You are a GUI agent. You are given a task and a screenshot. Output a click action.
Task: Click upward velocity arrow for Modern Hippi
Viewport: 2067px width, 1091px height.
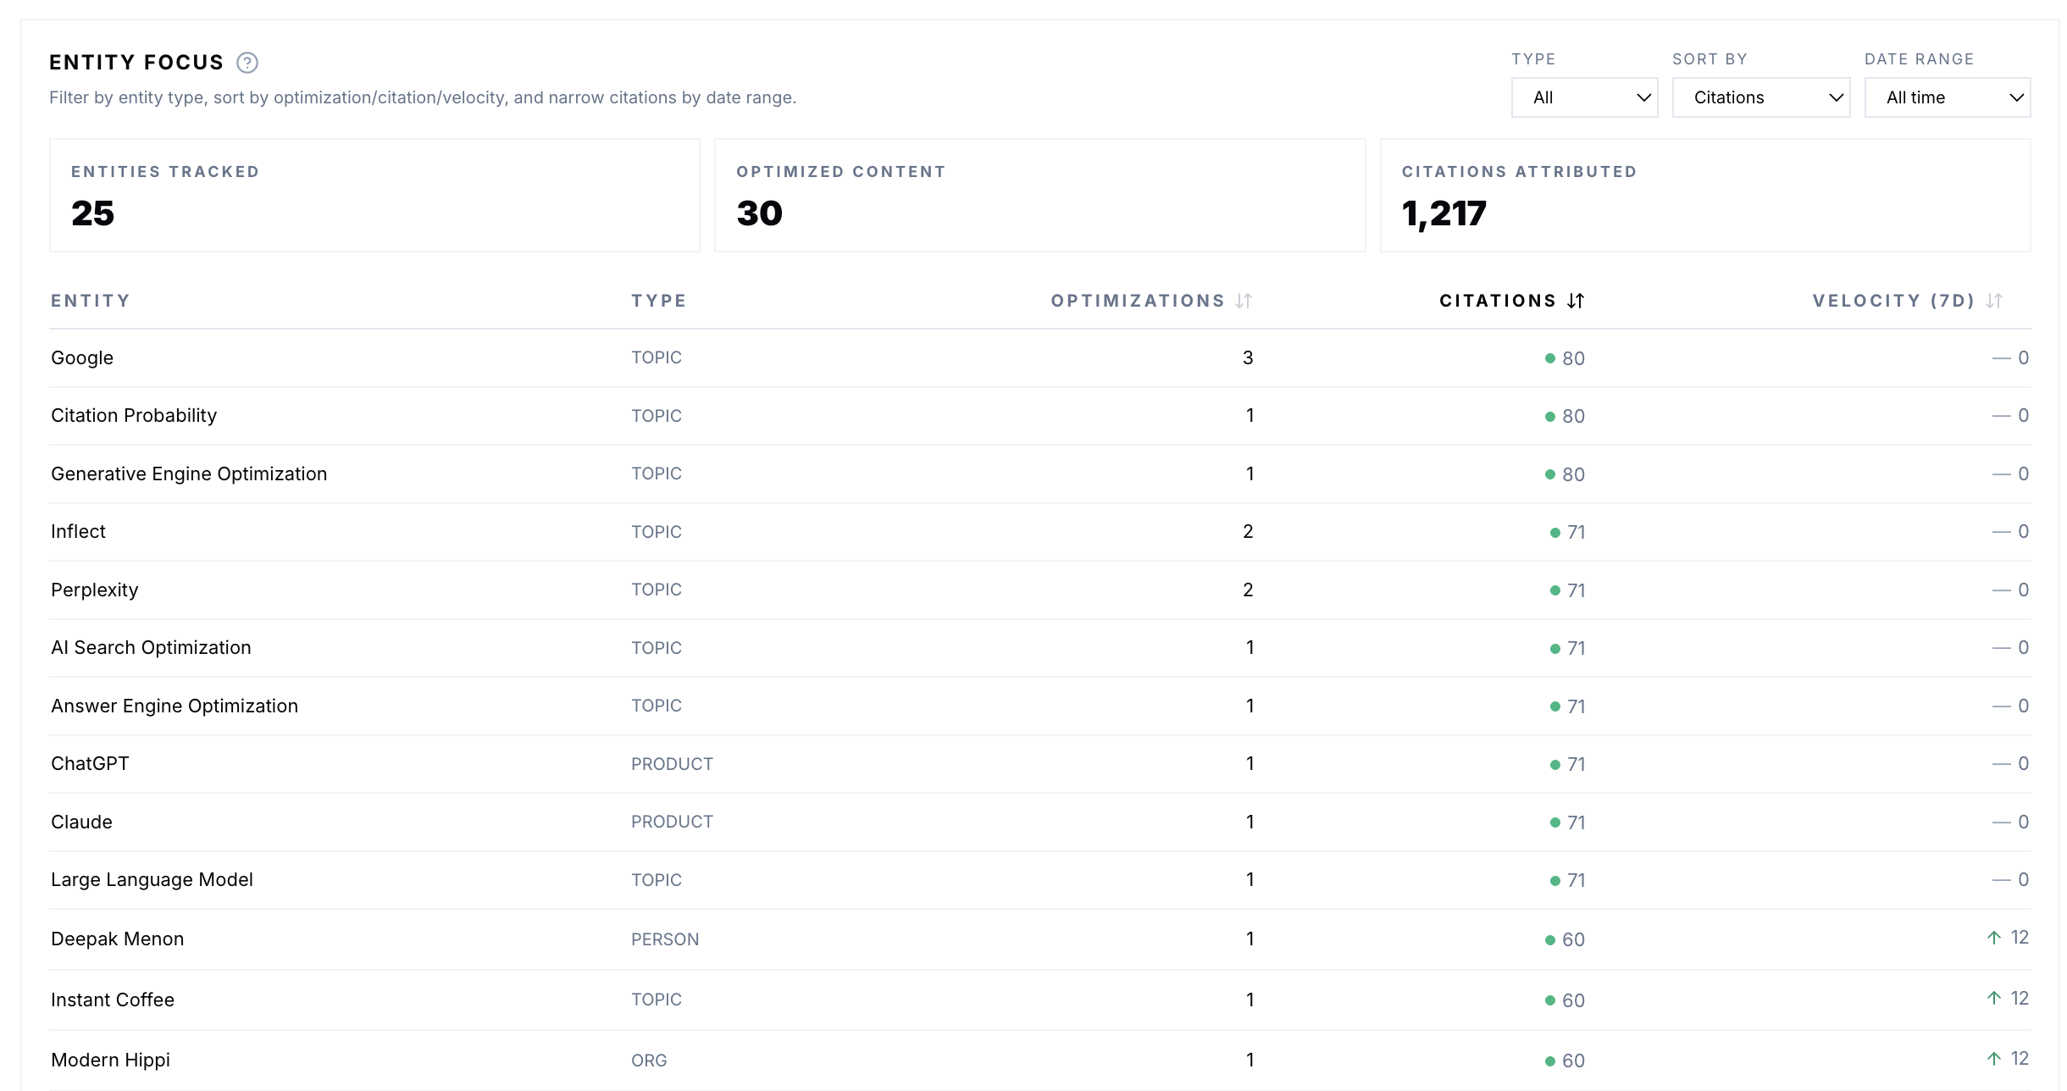click(1994, 1059)
